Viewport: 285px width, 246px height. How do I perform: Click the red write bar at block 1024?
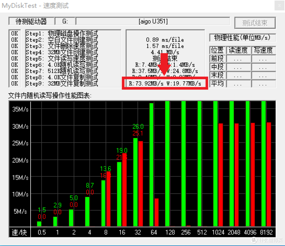click(x=221, y=175)
